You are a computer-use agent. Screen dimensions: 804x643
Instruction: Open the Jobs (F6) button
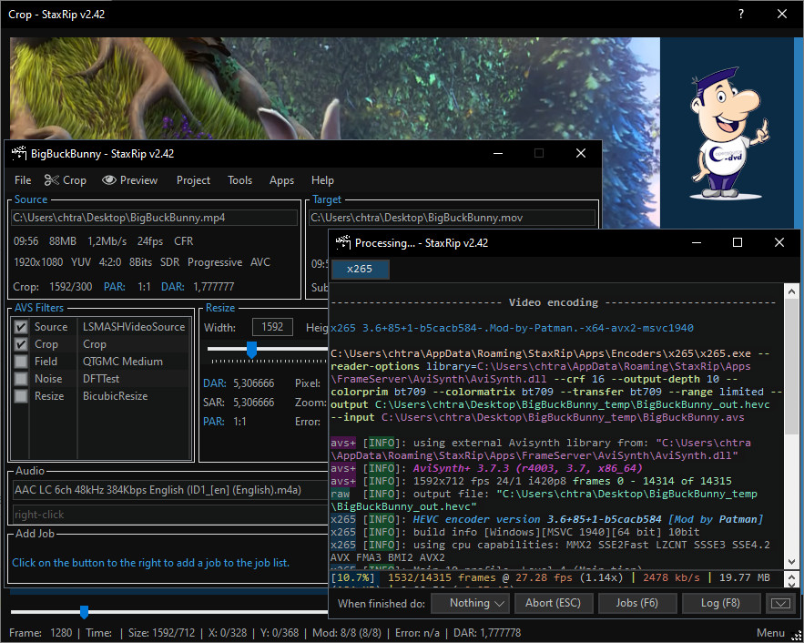point(636,603)
